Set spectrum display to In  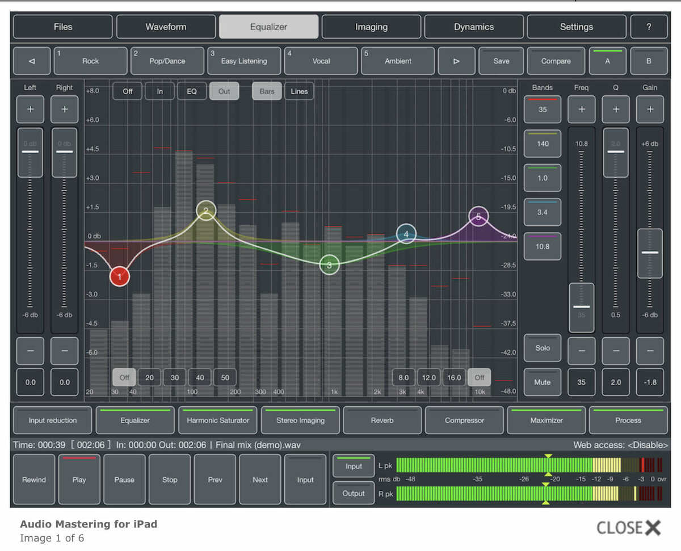160,91
